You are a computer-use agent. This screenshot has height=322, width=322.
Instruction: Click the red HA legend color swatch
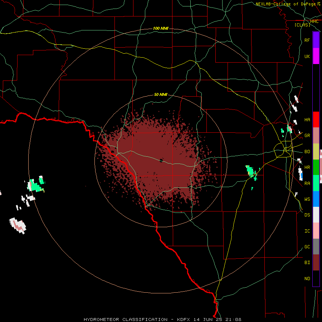[316, 119]
